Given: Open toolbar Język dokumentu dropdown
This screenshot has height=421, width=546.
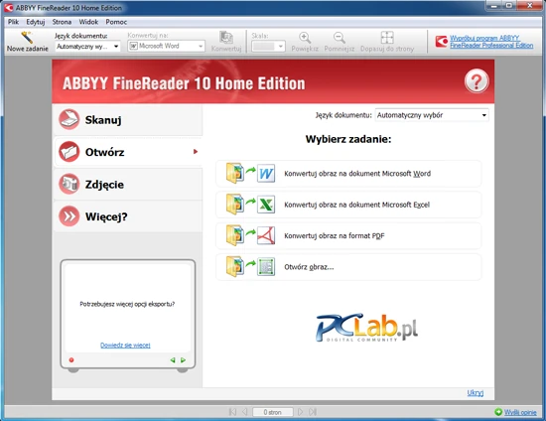Looking at the screenshot, I should click(87, 47).
